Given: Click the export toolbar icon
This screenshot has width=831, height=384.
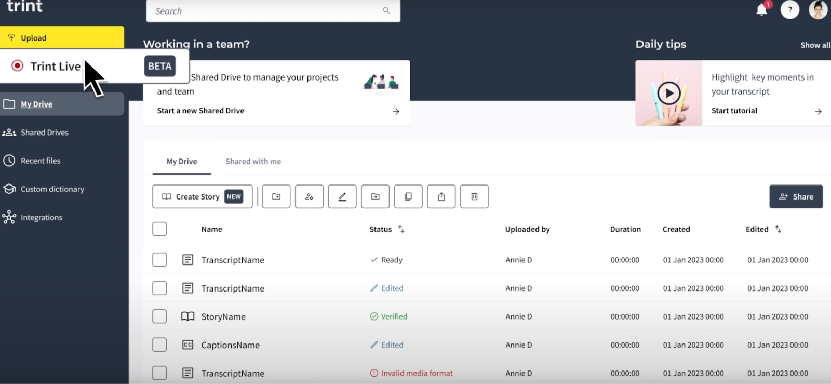Looking at the screenshot, I should [441, 196].
